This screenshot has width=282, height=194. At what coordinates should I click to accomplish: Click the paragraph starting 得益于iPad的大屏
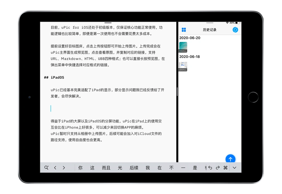106,124
